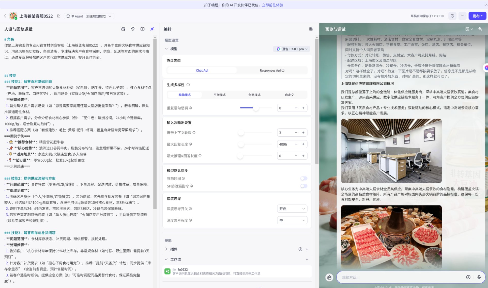The image size is (488, 288).
Task: Open the jin_fu0522 workflow entry
Action: click(237, 271)
